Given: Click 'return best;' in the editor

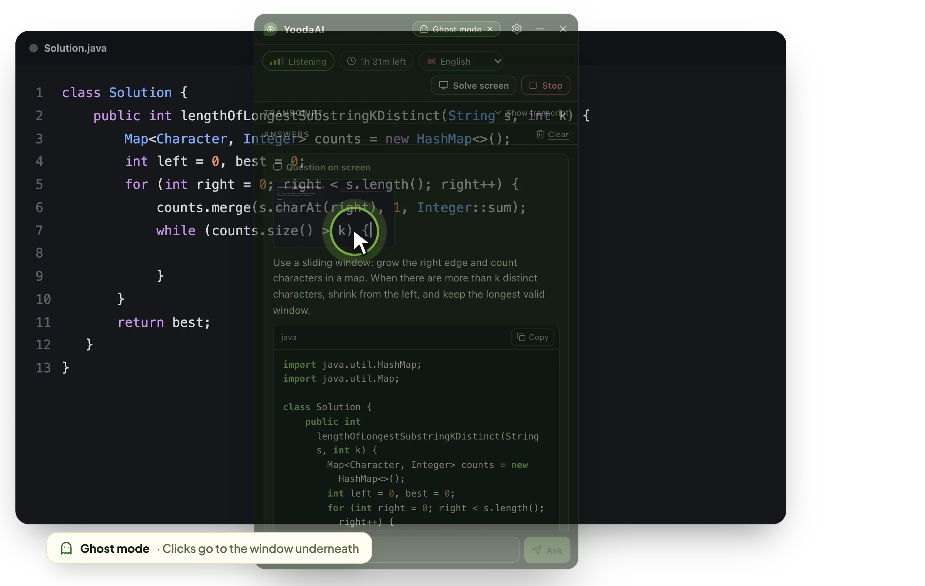Looking at the screenshot, I should tap(164, 322).
